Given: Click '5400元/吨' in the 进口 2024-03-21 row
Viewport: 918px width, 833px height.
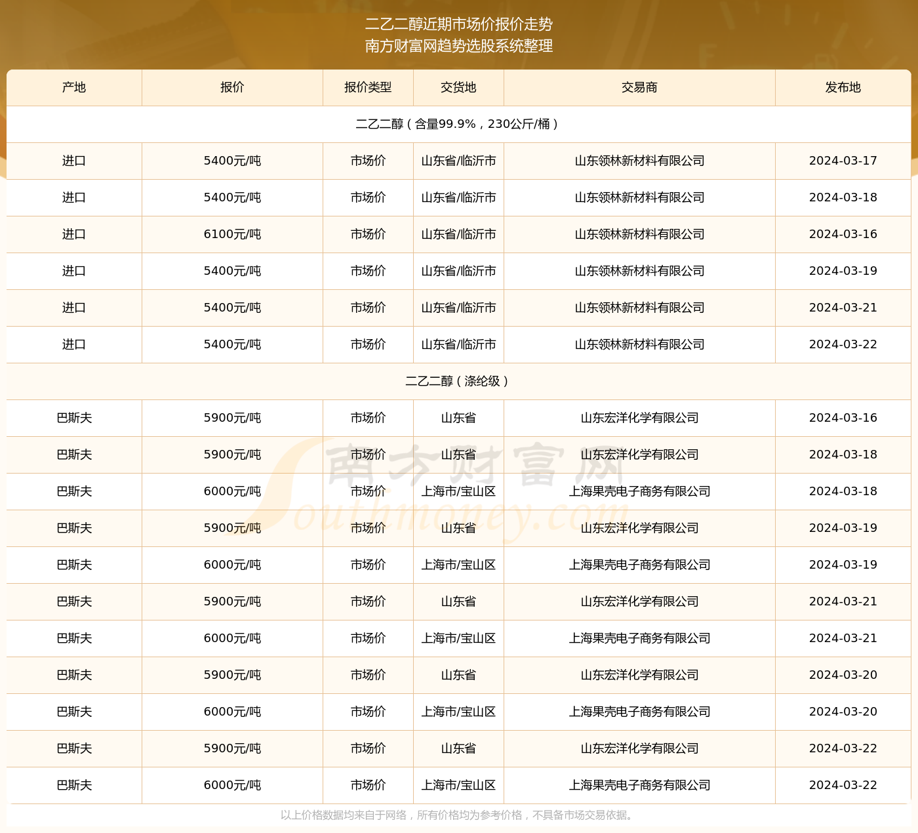Looking at the screenshot, I should click(232, 308).
